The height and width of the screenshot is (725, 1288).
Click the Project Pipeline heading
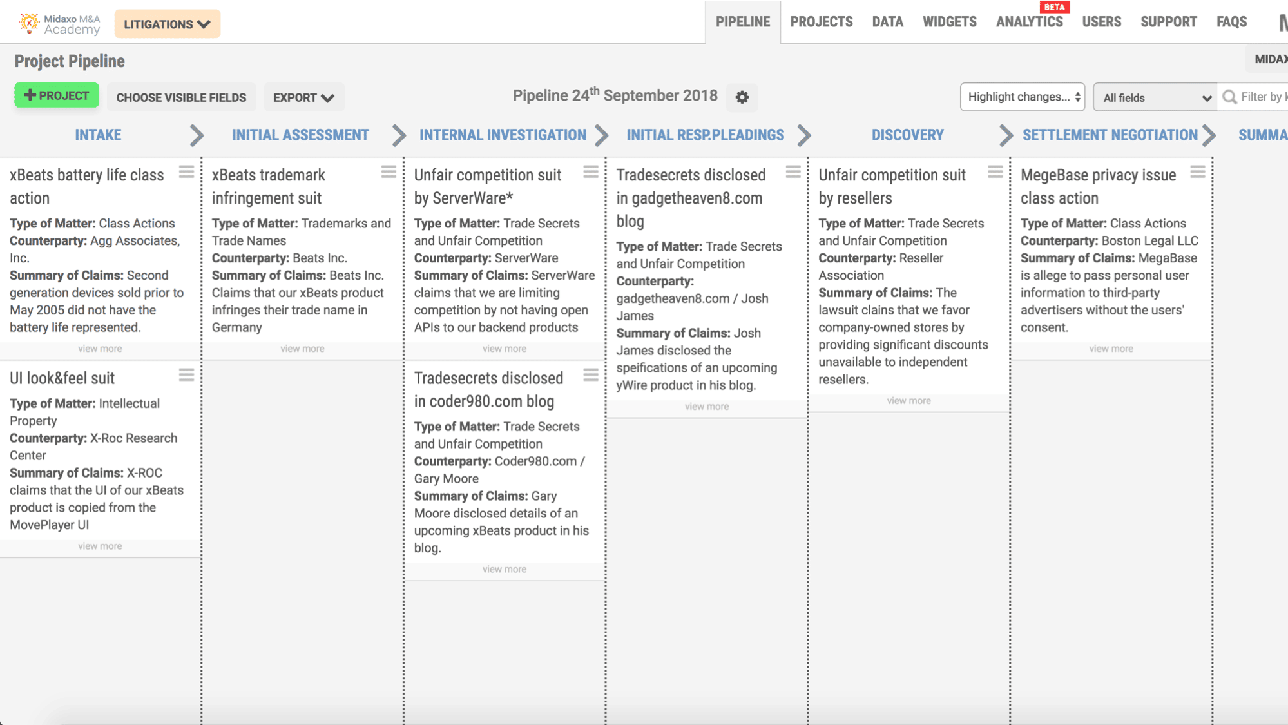(x=70, y=61)
